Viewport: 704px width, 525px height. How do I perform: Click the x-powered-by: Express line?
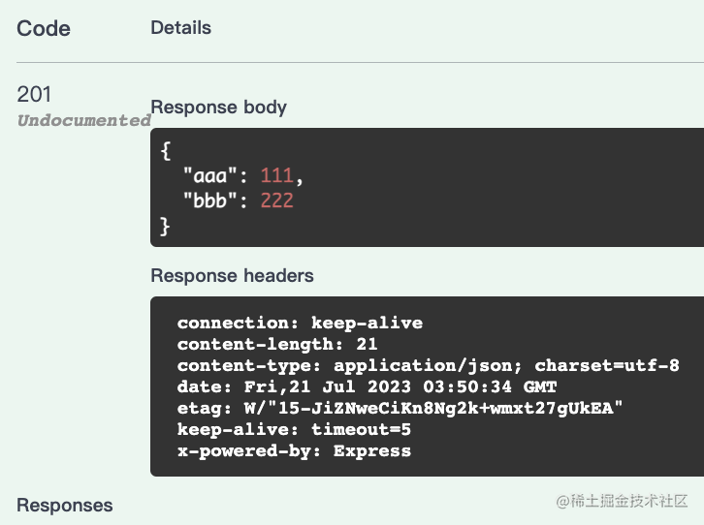[294, 451]
